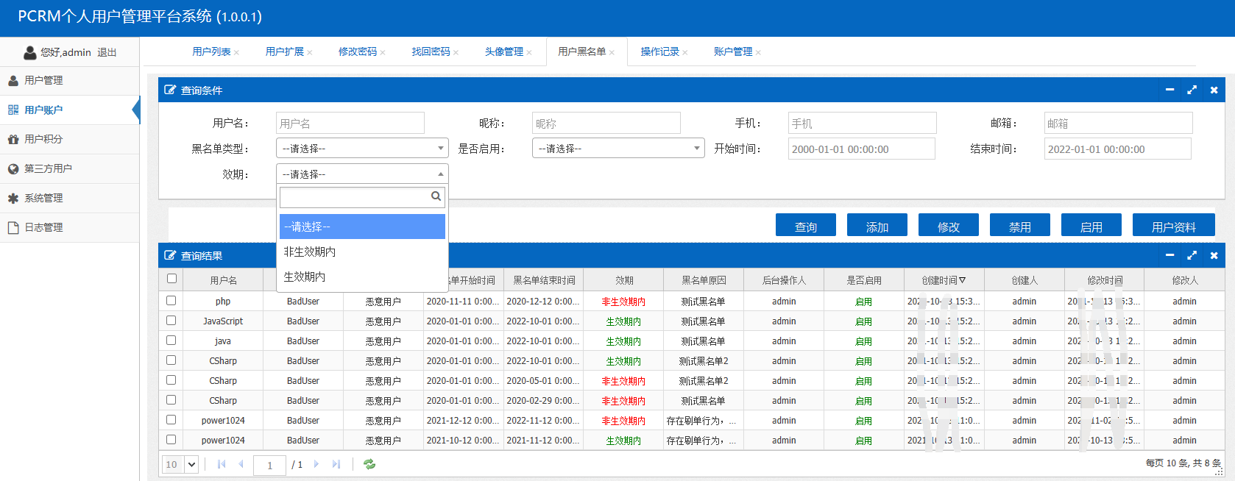Check the select-all checkbox in table header
Image resolution: width=1235 pixels, height=481 pixels.
point(171,279)
